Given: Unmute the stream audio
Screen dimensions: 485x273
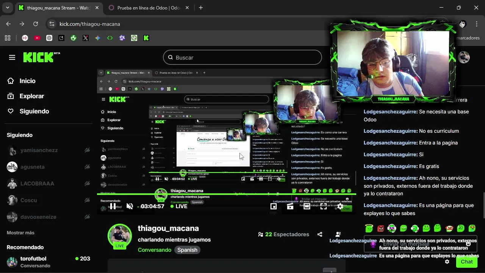Looking at the screenshot, I should pyautogui.click(x=130, y=206).
